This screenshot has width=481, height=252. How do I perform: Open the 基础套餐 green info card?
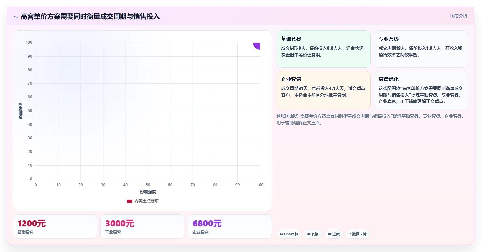pos(323,49)
